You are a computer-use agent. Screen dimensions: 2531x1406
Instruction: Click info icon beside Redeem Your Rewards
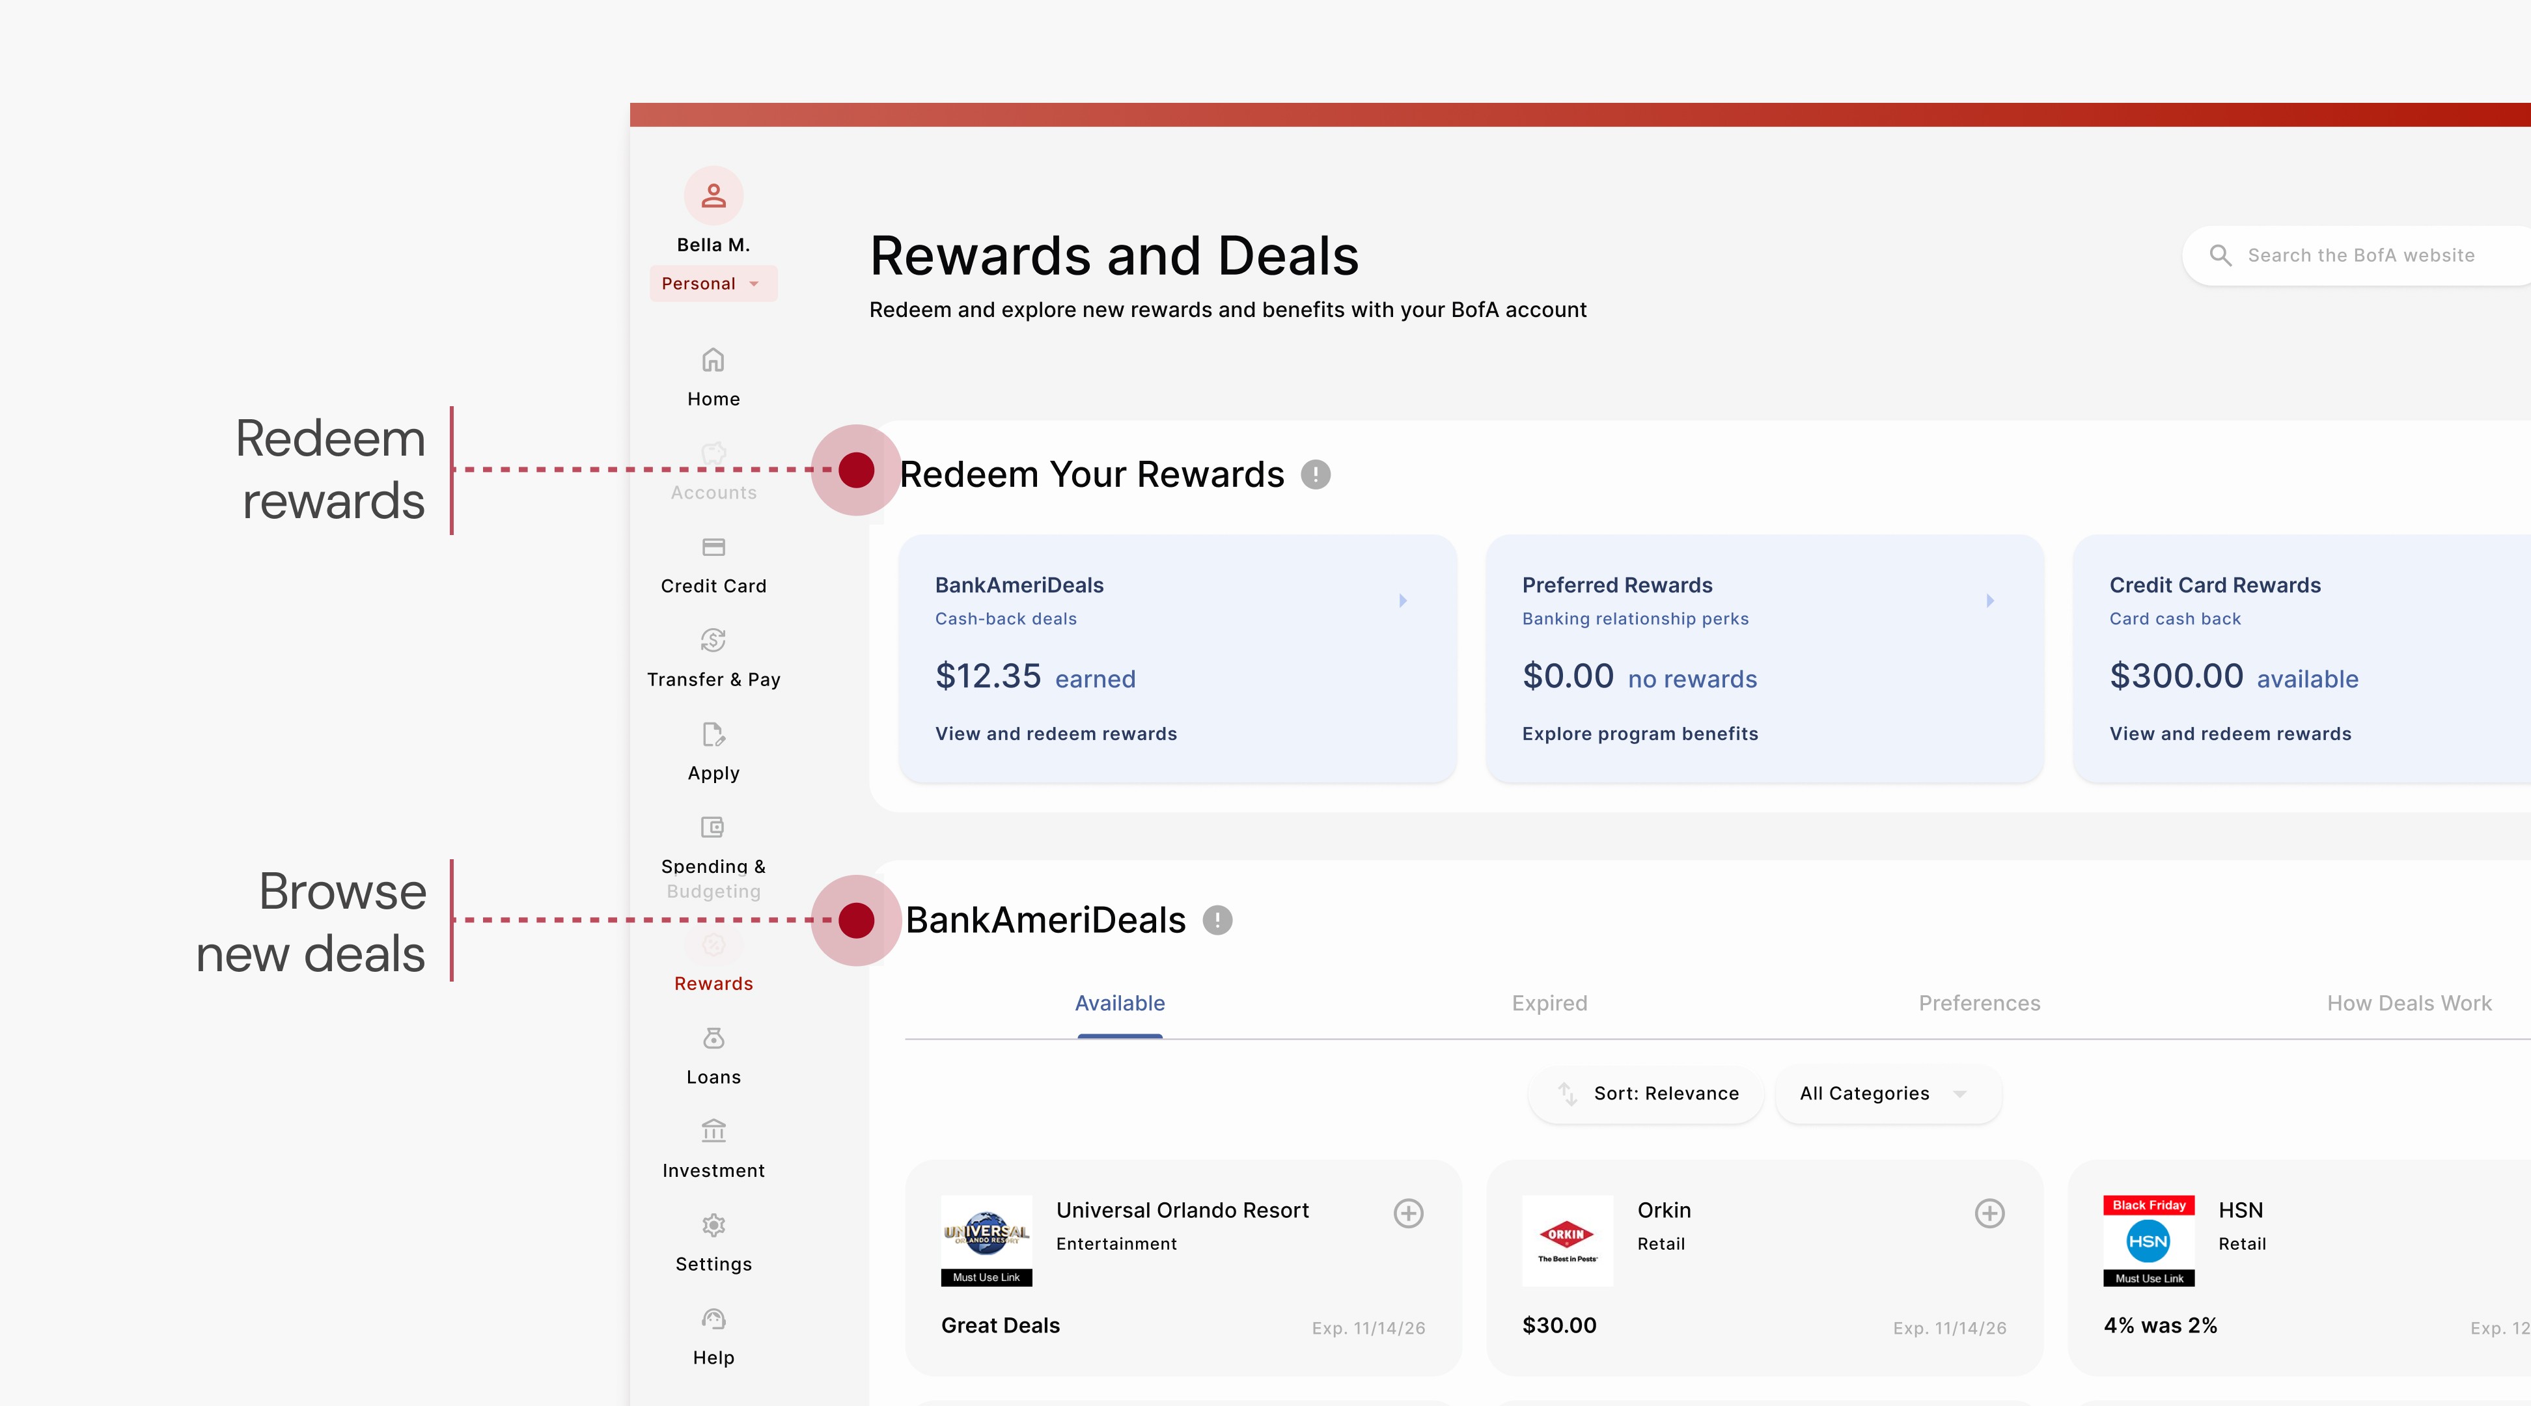1314,475
